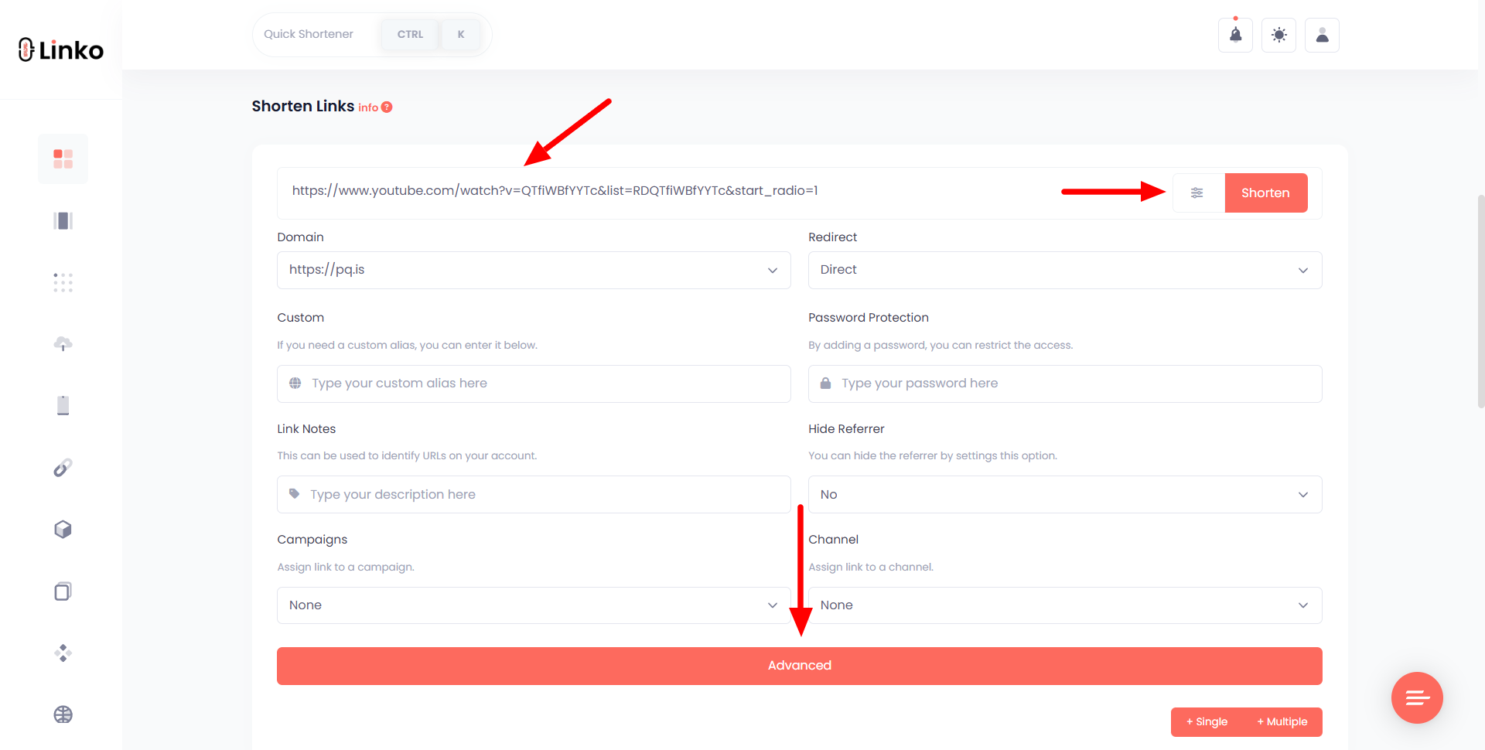Toggle light/dark theme sun icon
Screen dimensions: 1485x750
point(1278,35)
